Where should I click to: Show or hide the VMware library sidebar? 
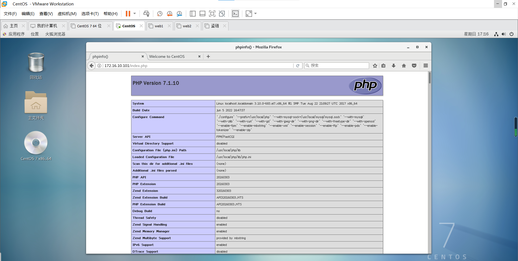click(193, 14)
